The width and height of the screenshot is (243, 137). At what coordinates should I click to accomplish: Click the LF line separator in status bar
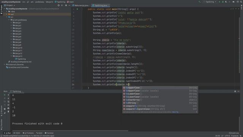tap(222, 136)
